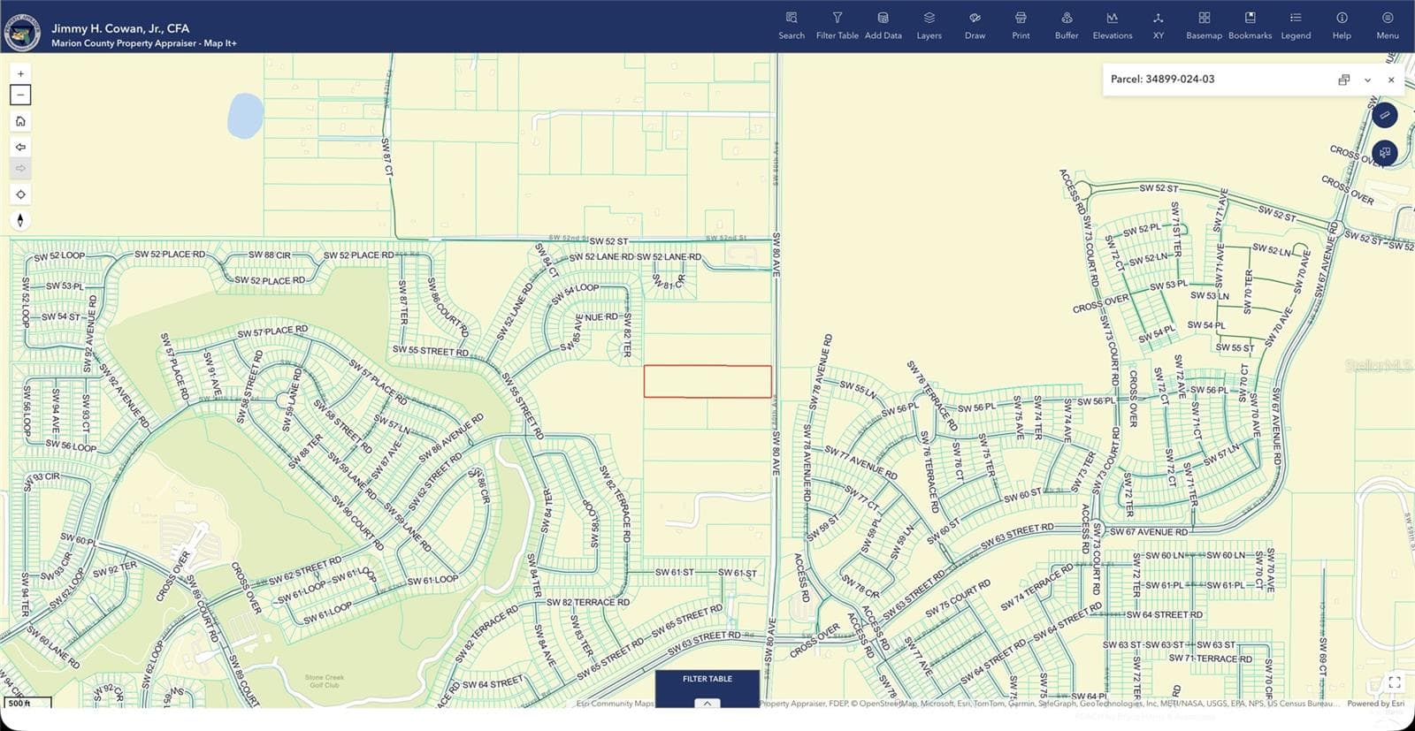The image size is (1415, 731).
Task: Select the Draw tool
Action: (975, 26)
